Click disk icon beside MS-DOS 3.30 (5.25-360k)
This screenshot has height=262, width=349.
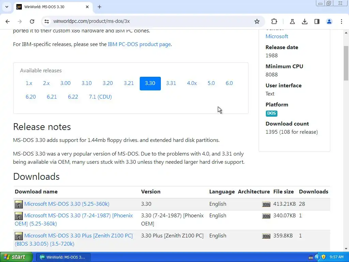(19, 204)
